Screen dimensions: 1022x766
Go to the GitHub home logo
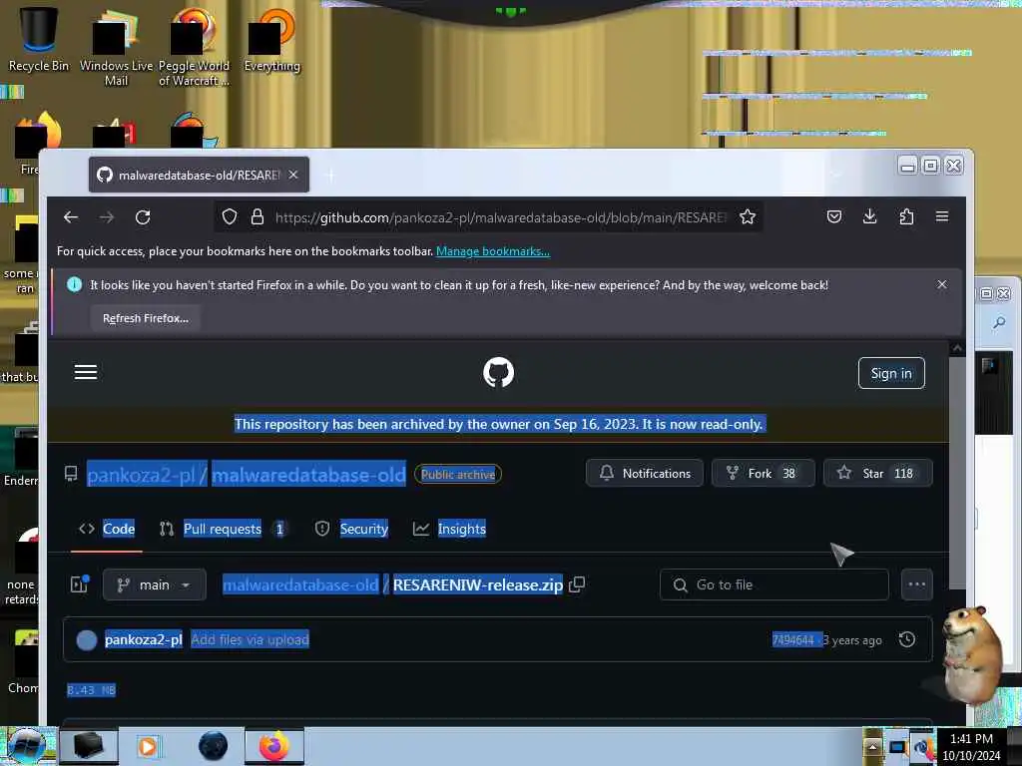click(498, 373)
